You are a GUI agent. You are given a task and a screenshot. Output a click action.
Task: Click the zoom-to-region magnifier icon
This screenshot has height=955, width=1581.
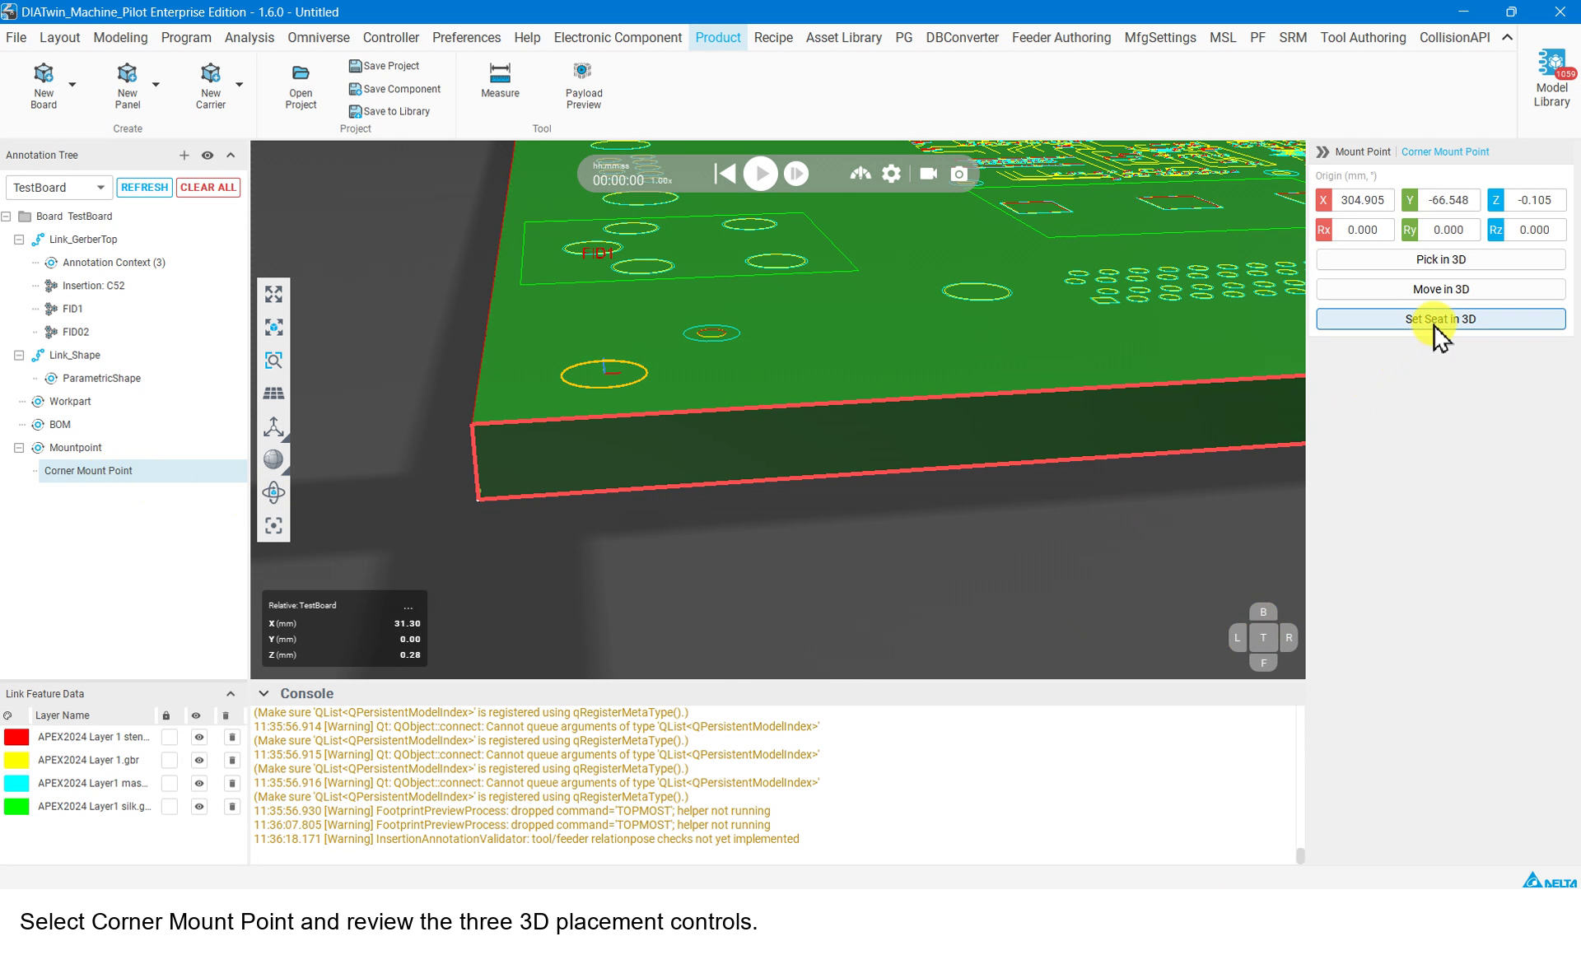pos(273,361)
